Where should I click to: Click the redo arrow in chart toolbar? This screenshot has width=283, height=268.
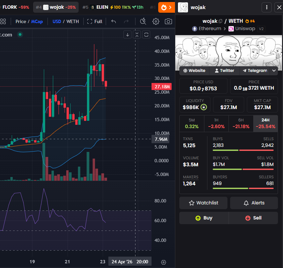(126, 21)
